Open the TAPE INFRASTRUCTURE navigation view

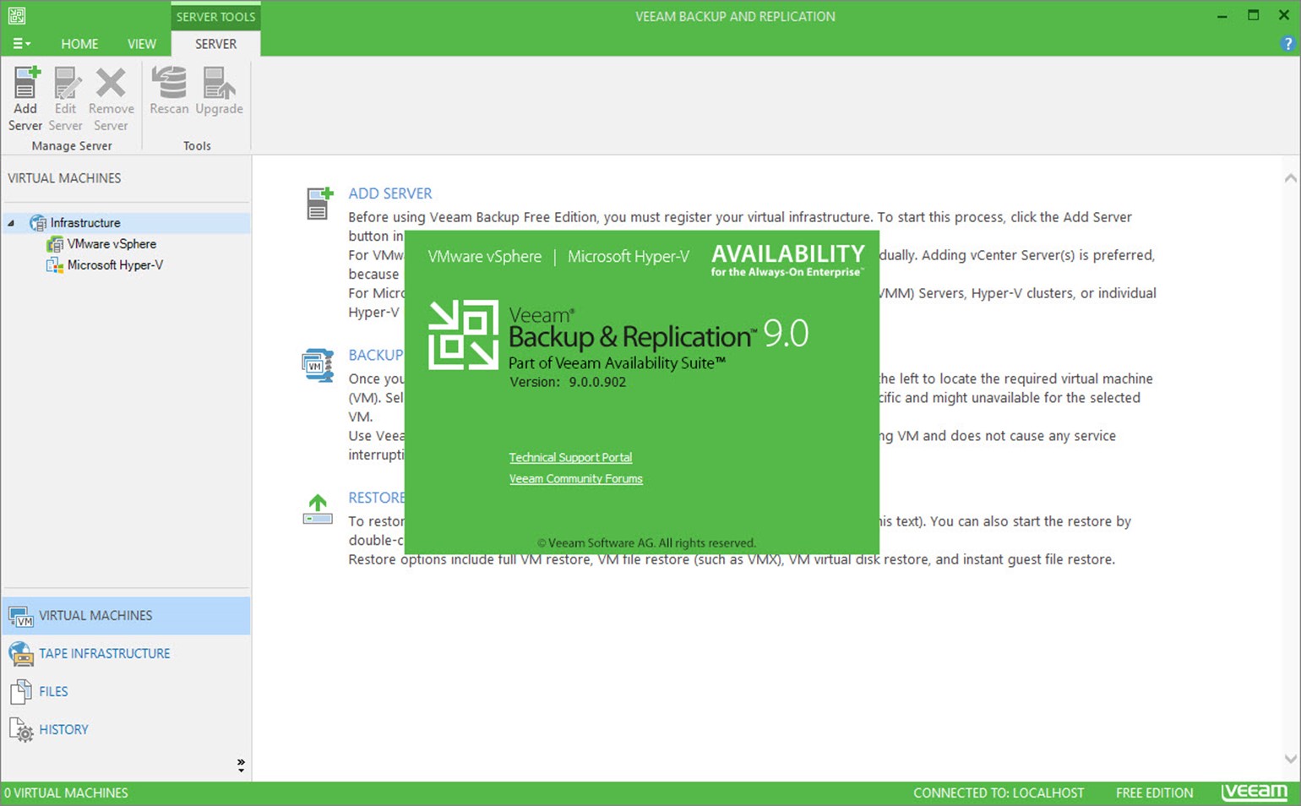click(x=127, y=654)
